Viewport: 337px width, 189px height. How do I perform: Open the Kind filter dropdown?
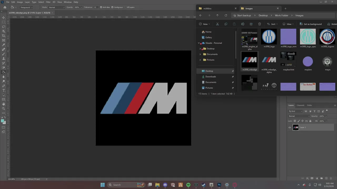[x=296, y=111]
